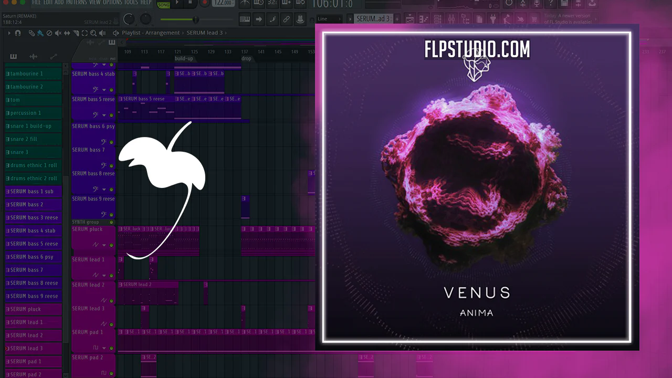Click the plus button to add a pattern

(398, 19)
